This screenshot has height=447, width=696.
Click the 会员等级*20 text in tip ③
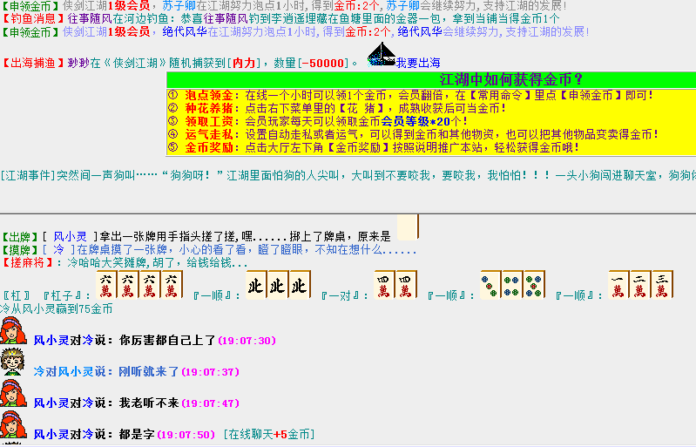(x=415, y=121)
